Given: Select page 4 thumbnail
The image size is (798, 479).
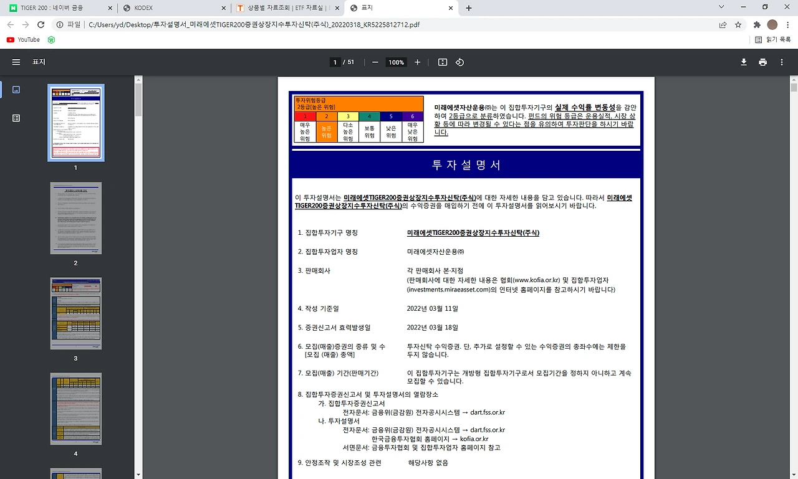Looking at the screenshot, I should point(76,409).
